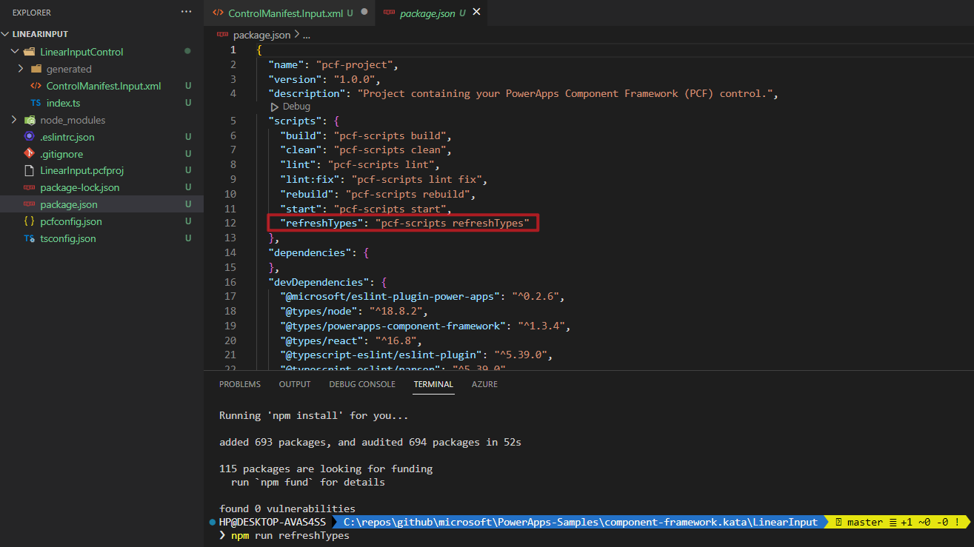Switch to ControlManifest.Input.xml editor tab

(x=284, y=13)
